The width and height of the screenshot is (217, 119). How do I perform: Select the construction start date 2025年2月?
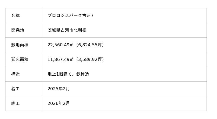point(59,89)
